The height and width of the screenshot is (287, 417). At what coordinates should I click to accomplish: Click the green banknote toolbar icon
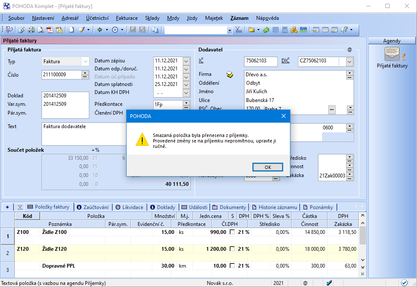(x=266, y=30)
